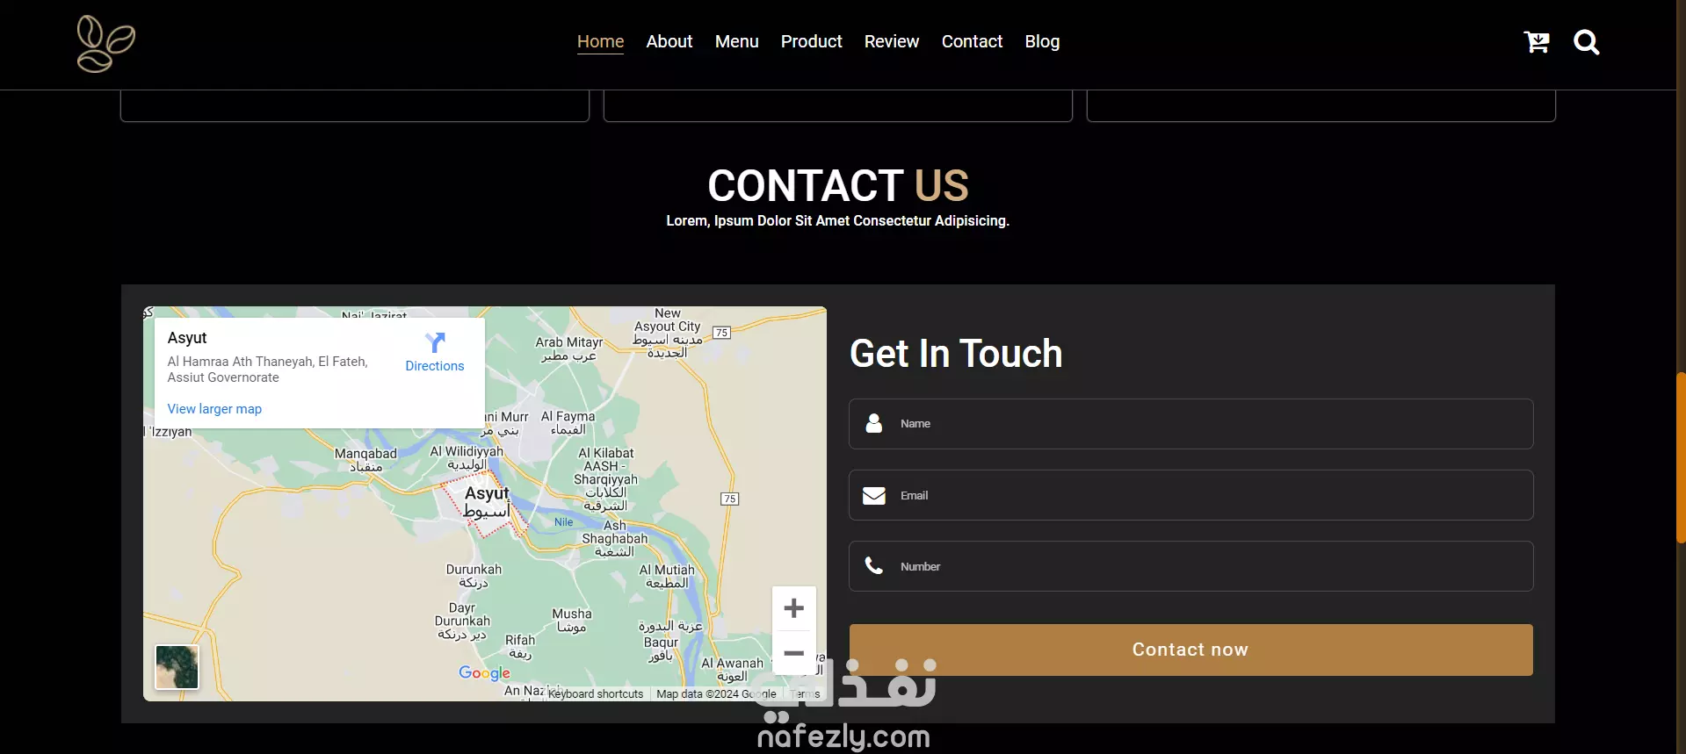1686x754 pixels.
Task: Zoom in on the map
Action: [794, 608]
